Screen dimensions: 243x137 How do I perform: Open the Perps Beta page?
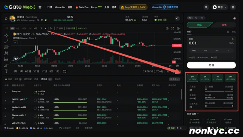[96, 7]
